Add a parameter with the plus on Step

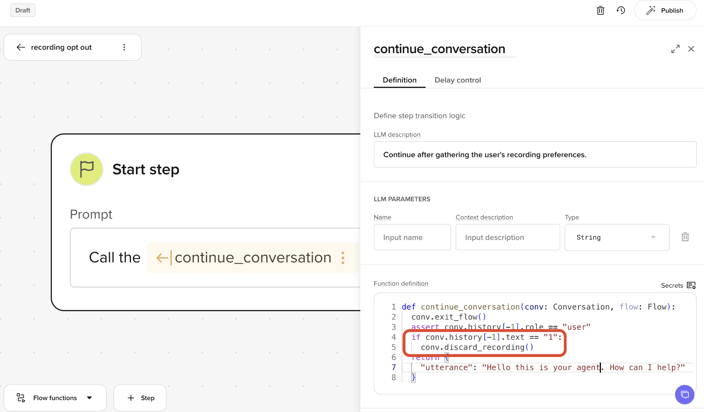click(131, 397)
